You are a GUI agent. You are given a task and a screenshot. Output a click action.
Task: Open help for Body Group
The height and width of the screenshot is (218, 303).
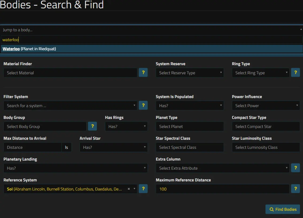92,126
